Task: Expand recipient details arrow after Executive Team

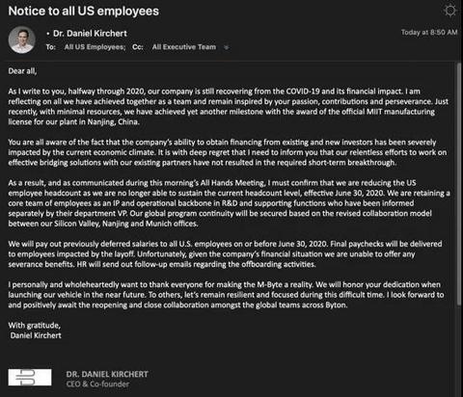Action: [x=227, y=47]
